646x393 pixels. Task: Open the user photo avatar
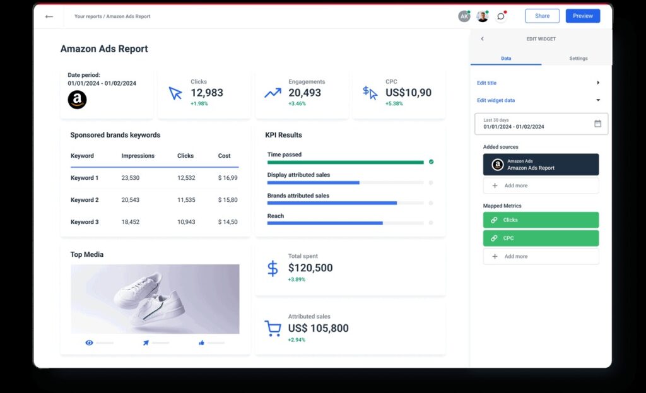pyautogui.click(x=483, y=16)
